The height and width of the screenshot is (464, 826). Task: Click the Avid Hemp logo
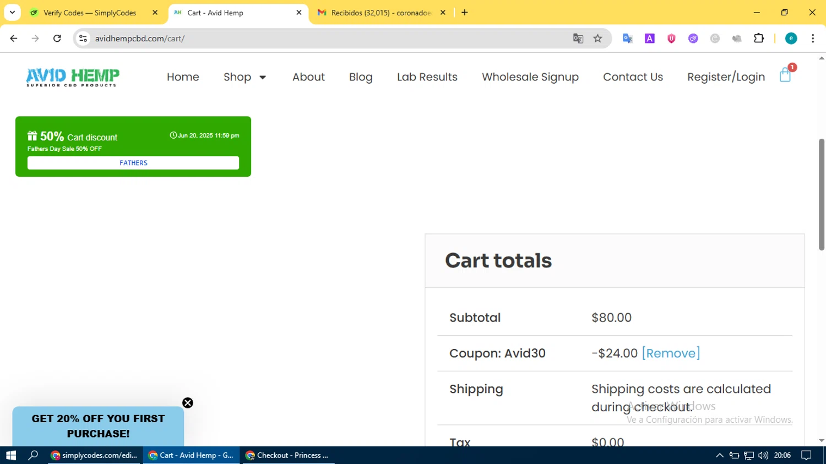point(73,77)
